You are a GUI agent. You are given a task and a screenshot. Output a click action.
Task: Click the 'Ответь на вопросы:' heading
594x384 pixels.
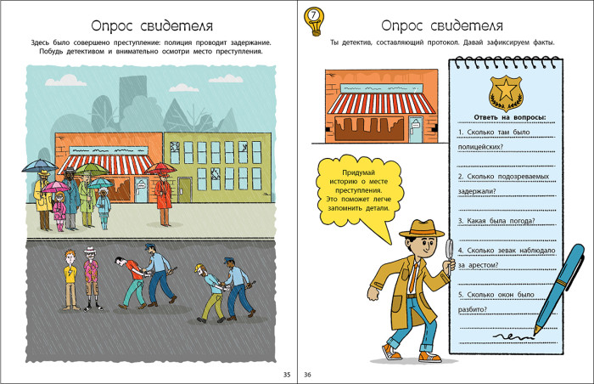pos(510,117)
